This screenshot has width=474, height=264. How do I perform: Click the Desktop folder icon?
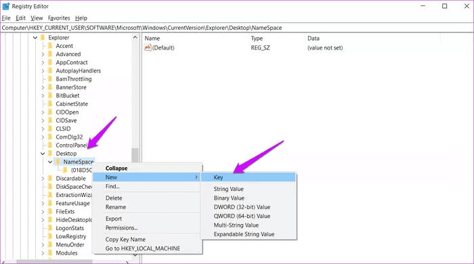(50, 154)
